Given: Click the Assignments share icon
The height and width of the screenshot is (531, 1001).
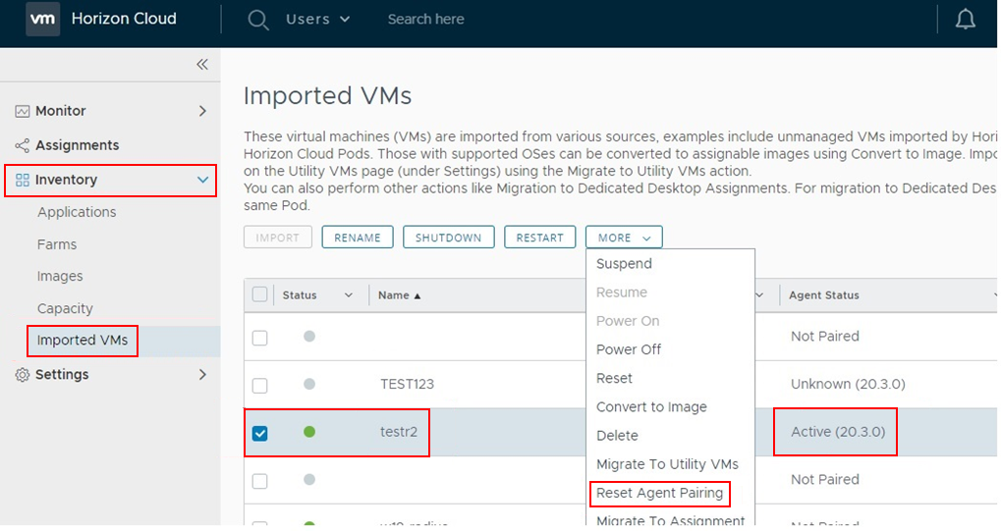Looking at the screenshot, I should (x=22, y=146).
